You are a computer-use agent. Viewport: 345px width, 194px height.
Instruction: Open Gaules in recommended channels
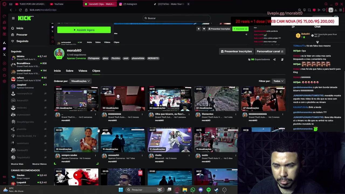[x=29, y=176]
